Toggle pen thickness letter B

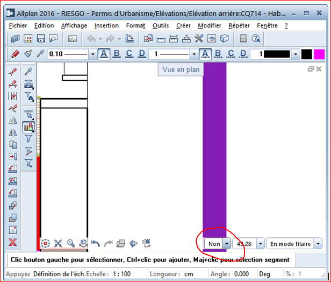click(117, 54)
